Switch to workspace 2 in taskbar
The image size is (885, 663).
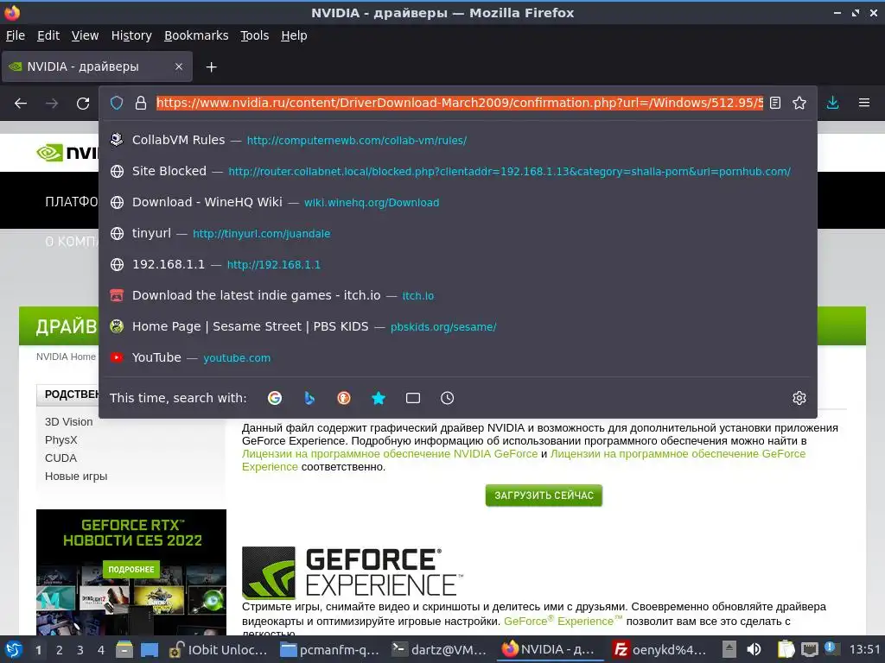[60, 650]
